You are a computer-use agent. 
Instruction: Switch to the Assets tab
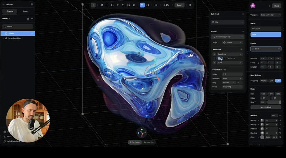[x=25, y=11]
